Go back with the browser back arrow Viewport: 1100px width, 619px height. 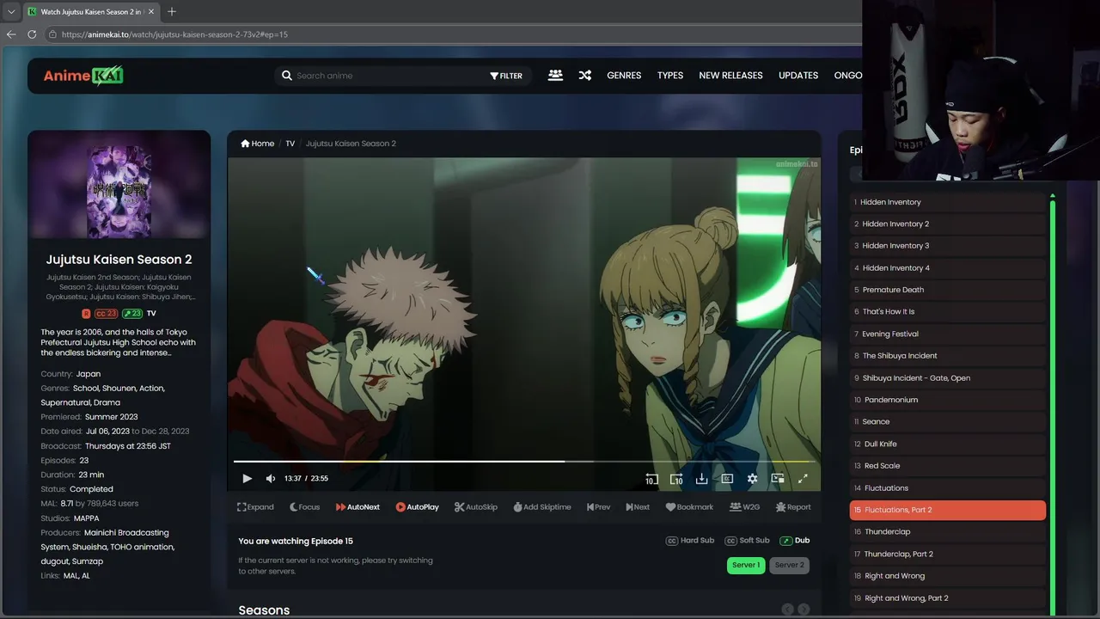click(x=11, y=34)
